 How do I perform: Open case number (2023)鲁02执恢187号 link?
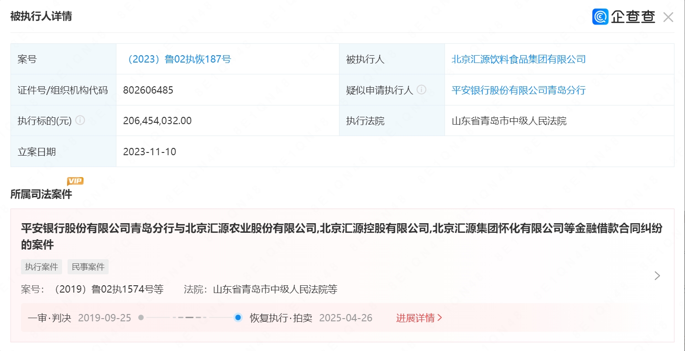click(x=178, y=59)
